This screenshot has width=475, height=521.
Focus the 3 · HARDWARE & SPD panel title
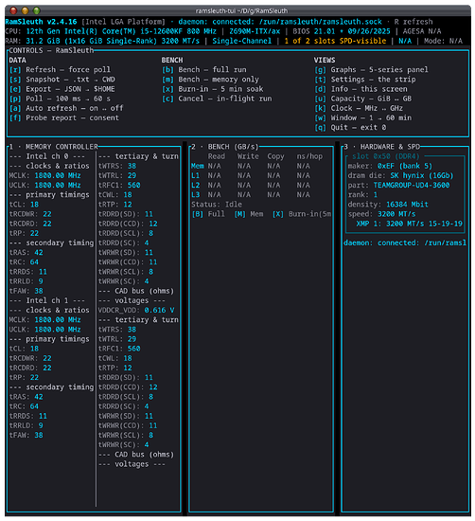tap(382, 147)
